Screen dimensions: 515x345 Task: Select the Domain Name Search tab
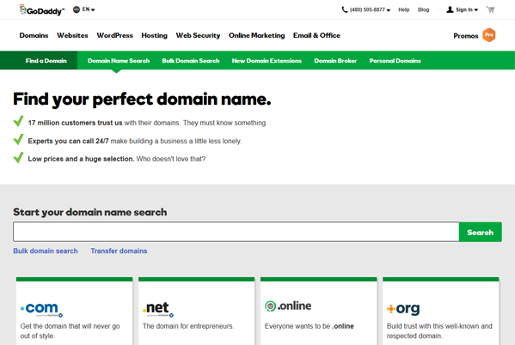point(119,61)
